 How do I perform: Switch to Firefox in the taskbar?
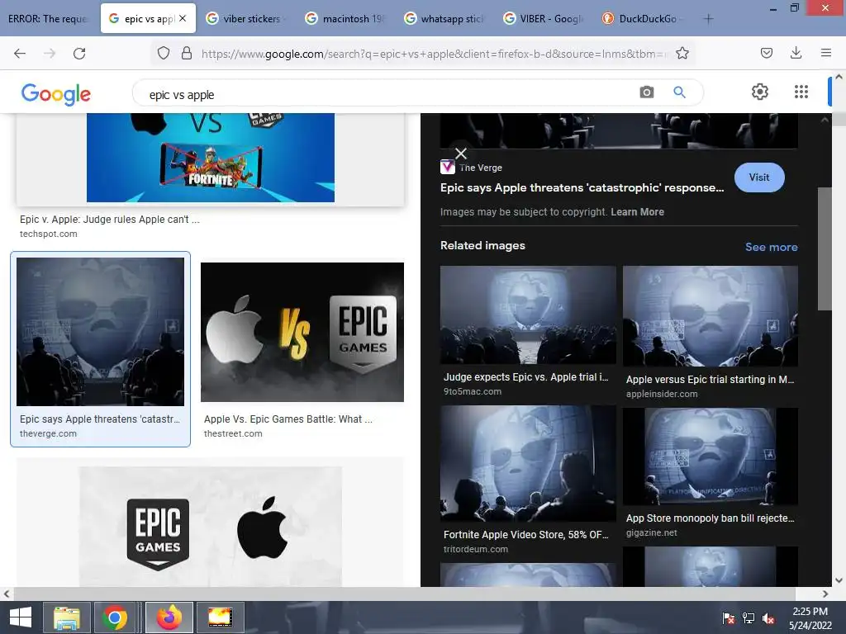169,617
